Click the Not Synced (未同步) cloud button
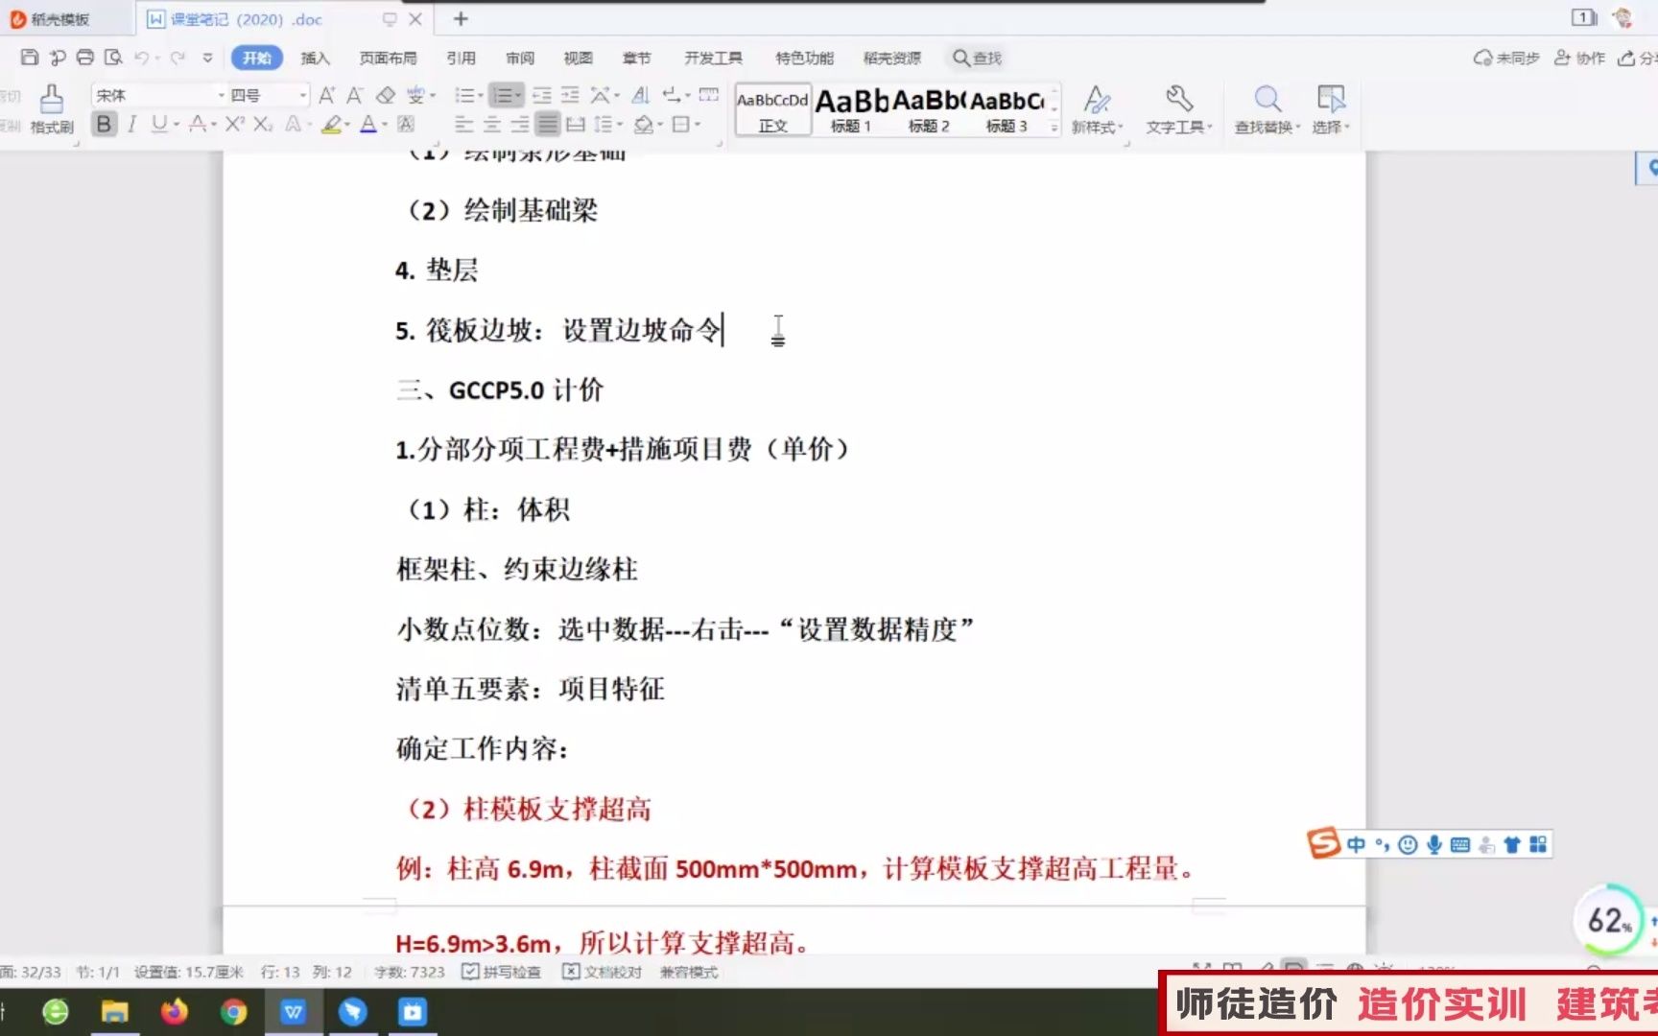 point(1506,58)
